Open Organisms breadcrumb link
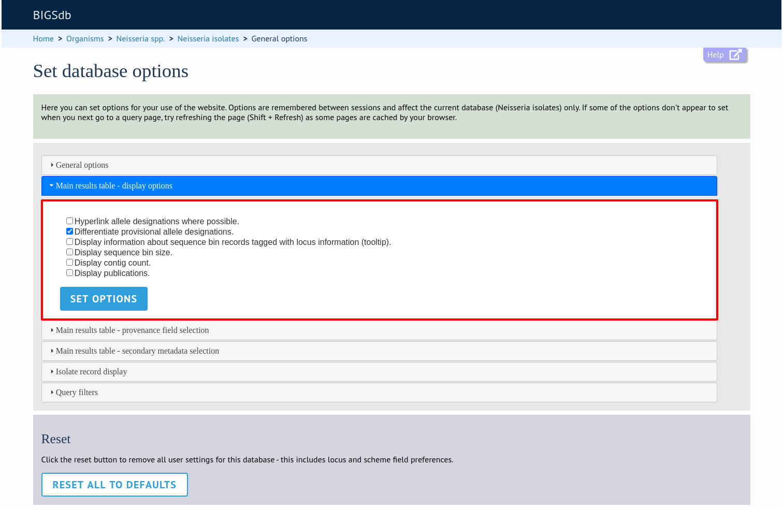 85,39
